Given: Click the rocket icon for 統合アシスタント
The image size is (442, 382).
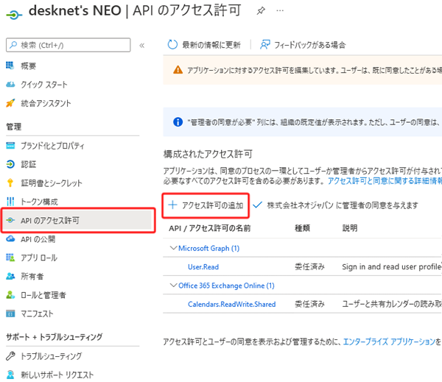Looking at the screenshot, I should click(10, 103).
